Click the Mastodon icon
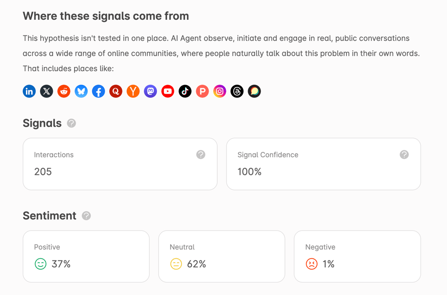 pos(151,91)
